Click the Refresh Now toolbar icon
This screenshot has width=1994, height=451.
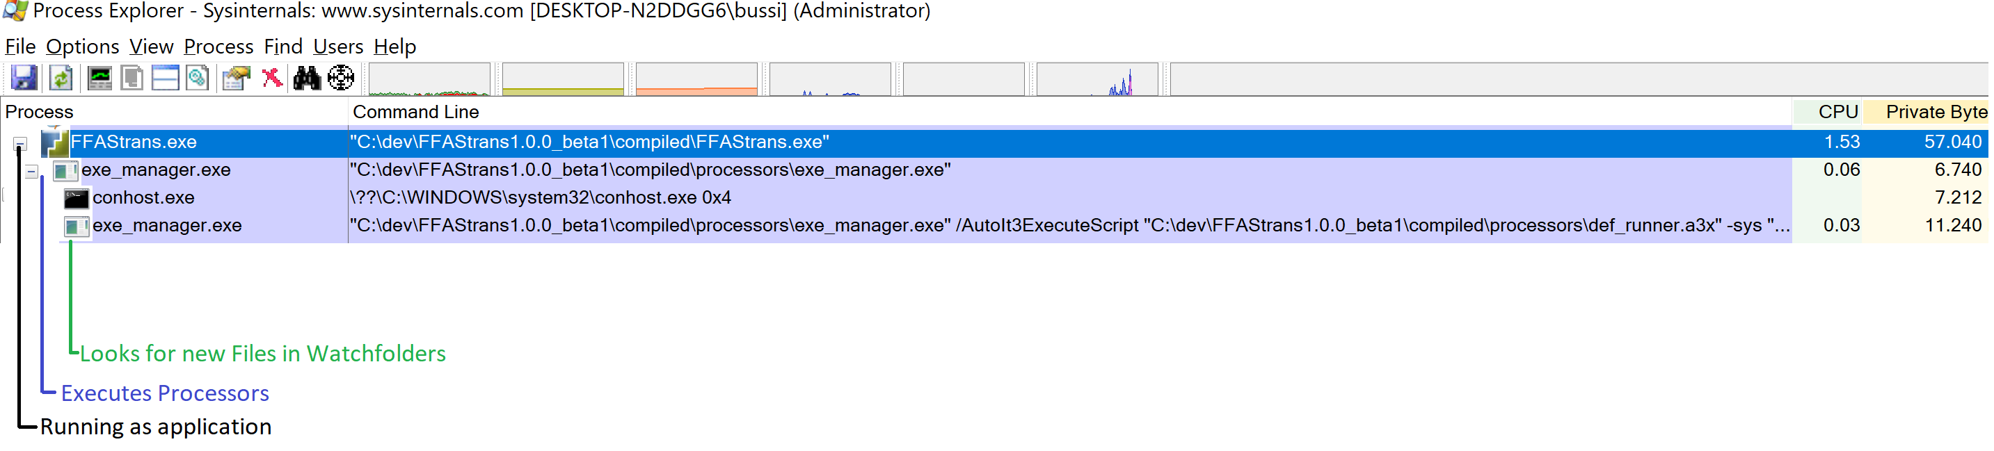(61, 78)
